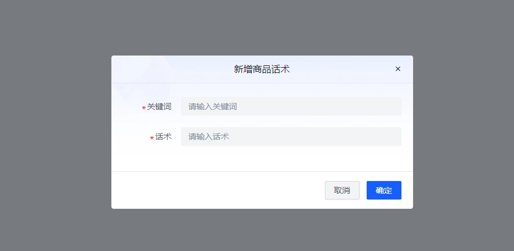Image resolution: width=514 pixels, height=251 pixels.
Task: Select the 关键词 field label
Action: 159,106
